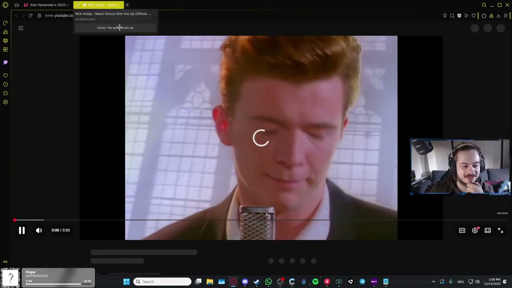Screen dimensions: 512x288
Task: Select the Rick Astley browser tab
Action: point(98,5)
